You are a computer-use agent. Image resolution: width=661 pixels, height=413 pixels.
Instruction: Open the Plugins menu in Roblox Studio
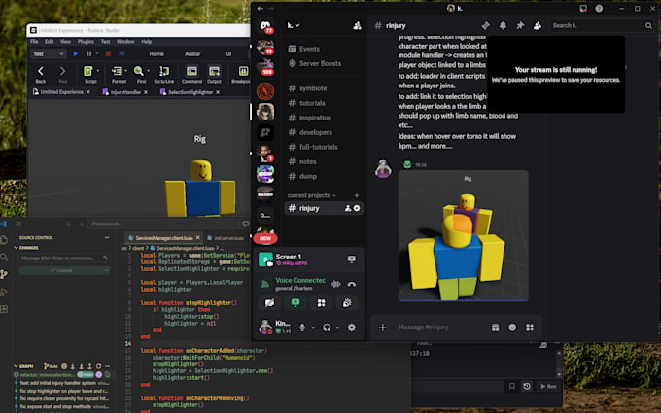(x=86, y=41)
